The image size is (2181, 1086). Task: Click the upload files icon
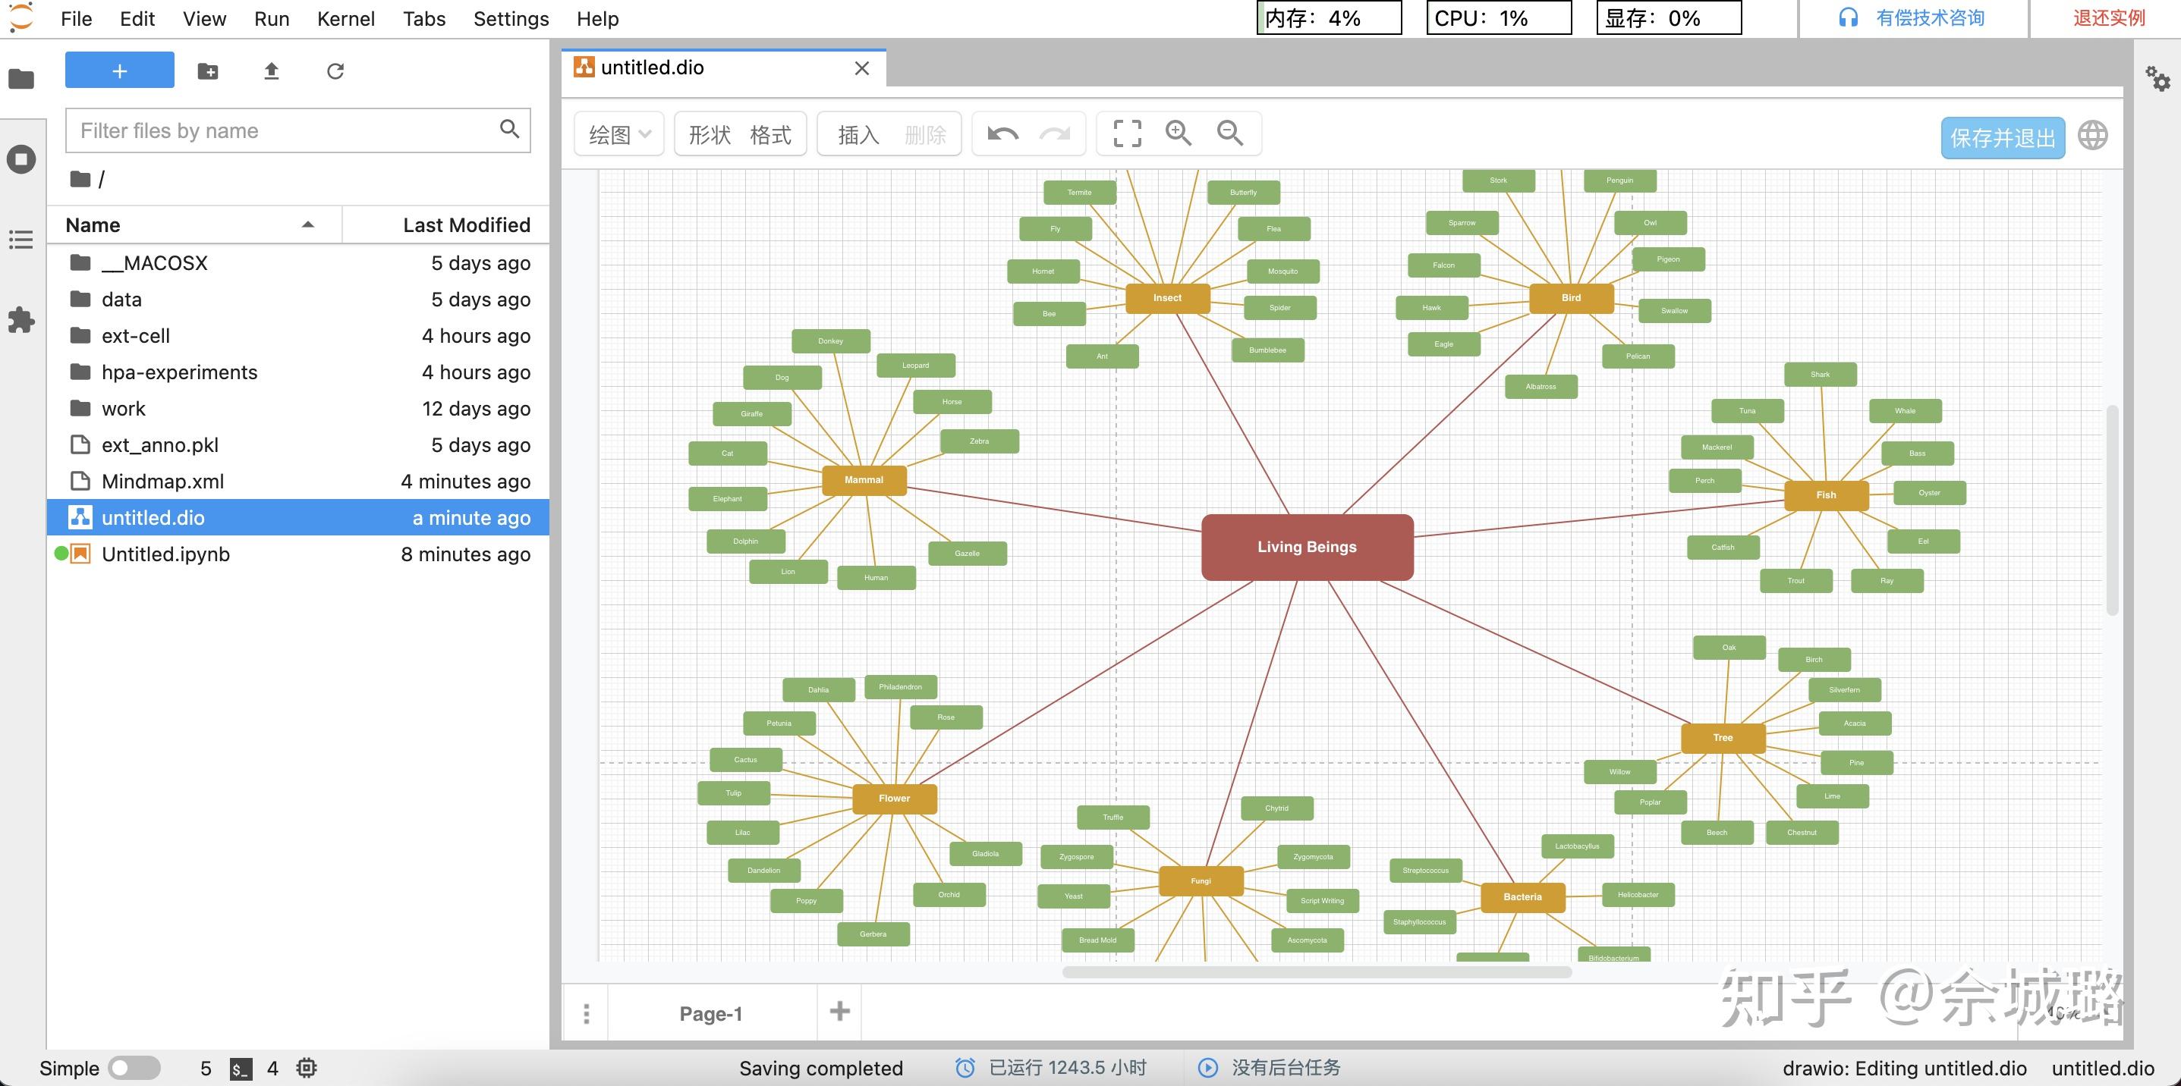coord(271,71)
